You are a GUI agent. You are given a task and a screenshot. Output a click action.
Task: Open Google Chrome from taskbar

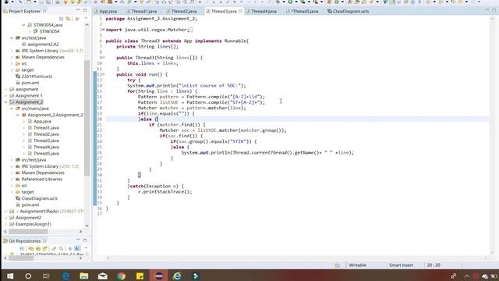point(122,276)
